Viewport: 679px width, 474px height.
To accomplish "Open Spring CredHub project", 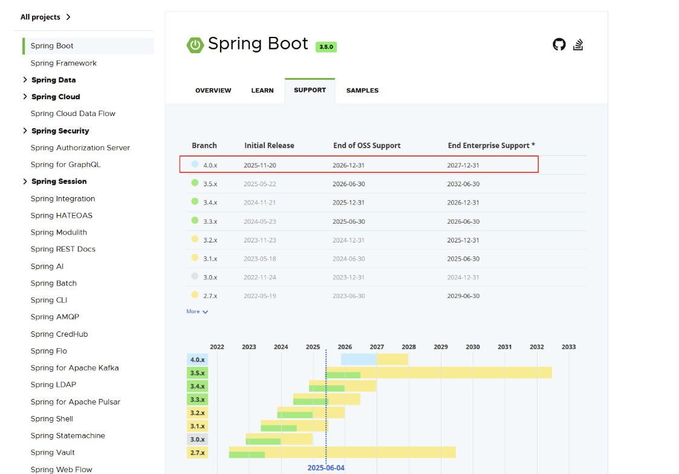I will pos(59,334).
